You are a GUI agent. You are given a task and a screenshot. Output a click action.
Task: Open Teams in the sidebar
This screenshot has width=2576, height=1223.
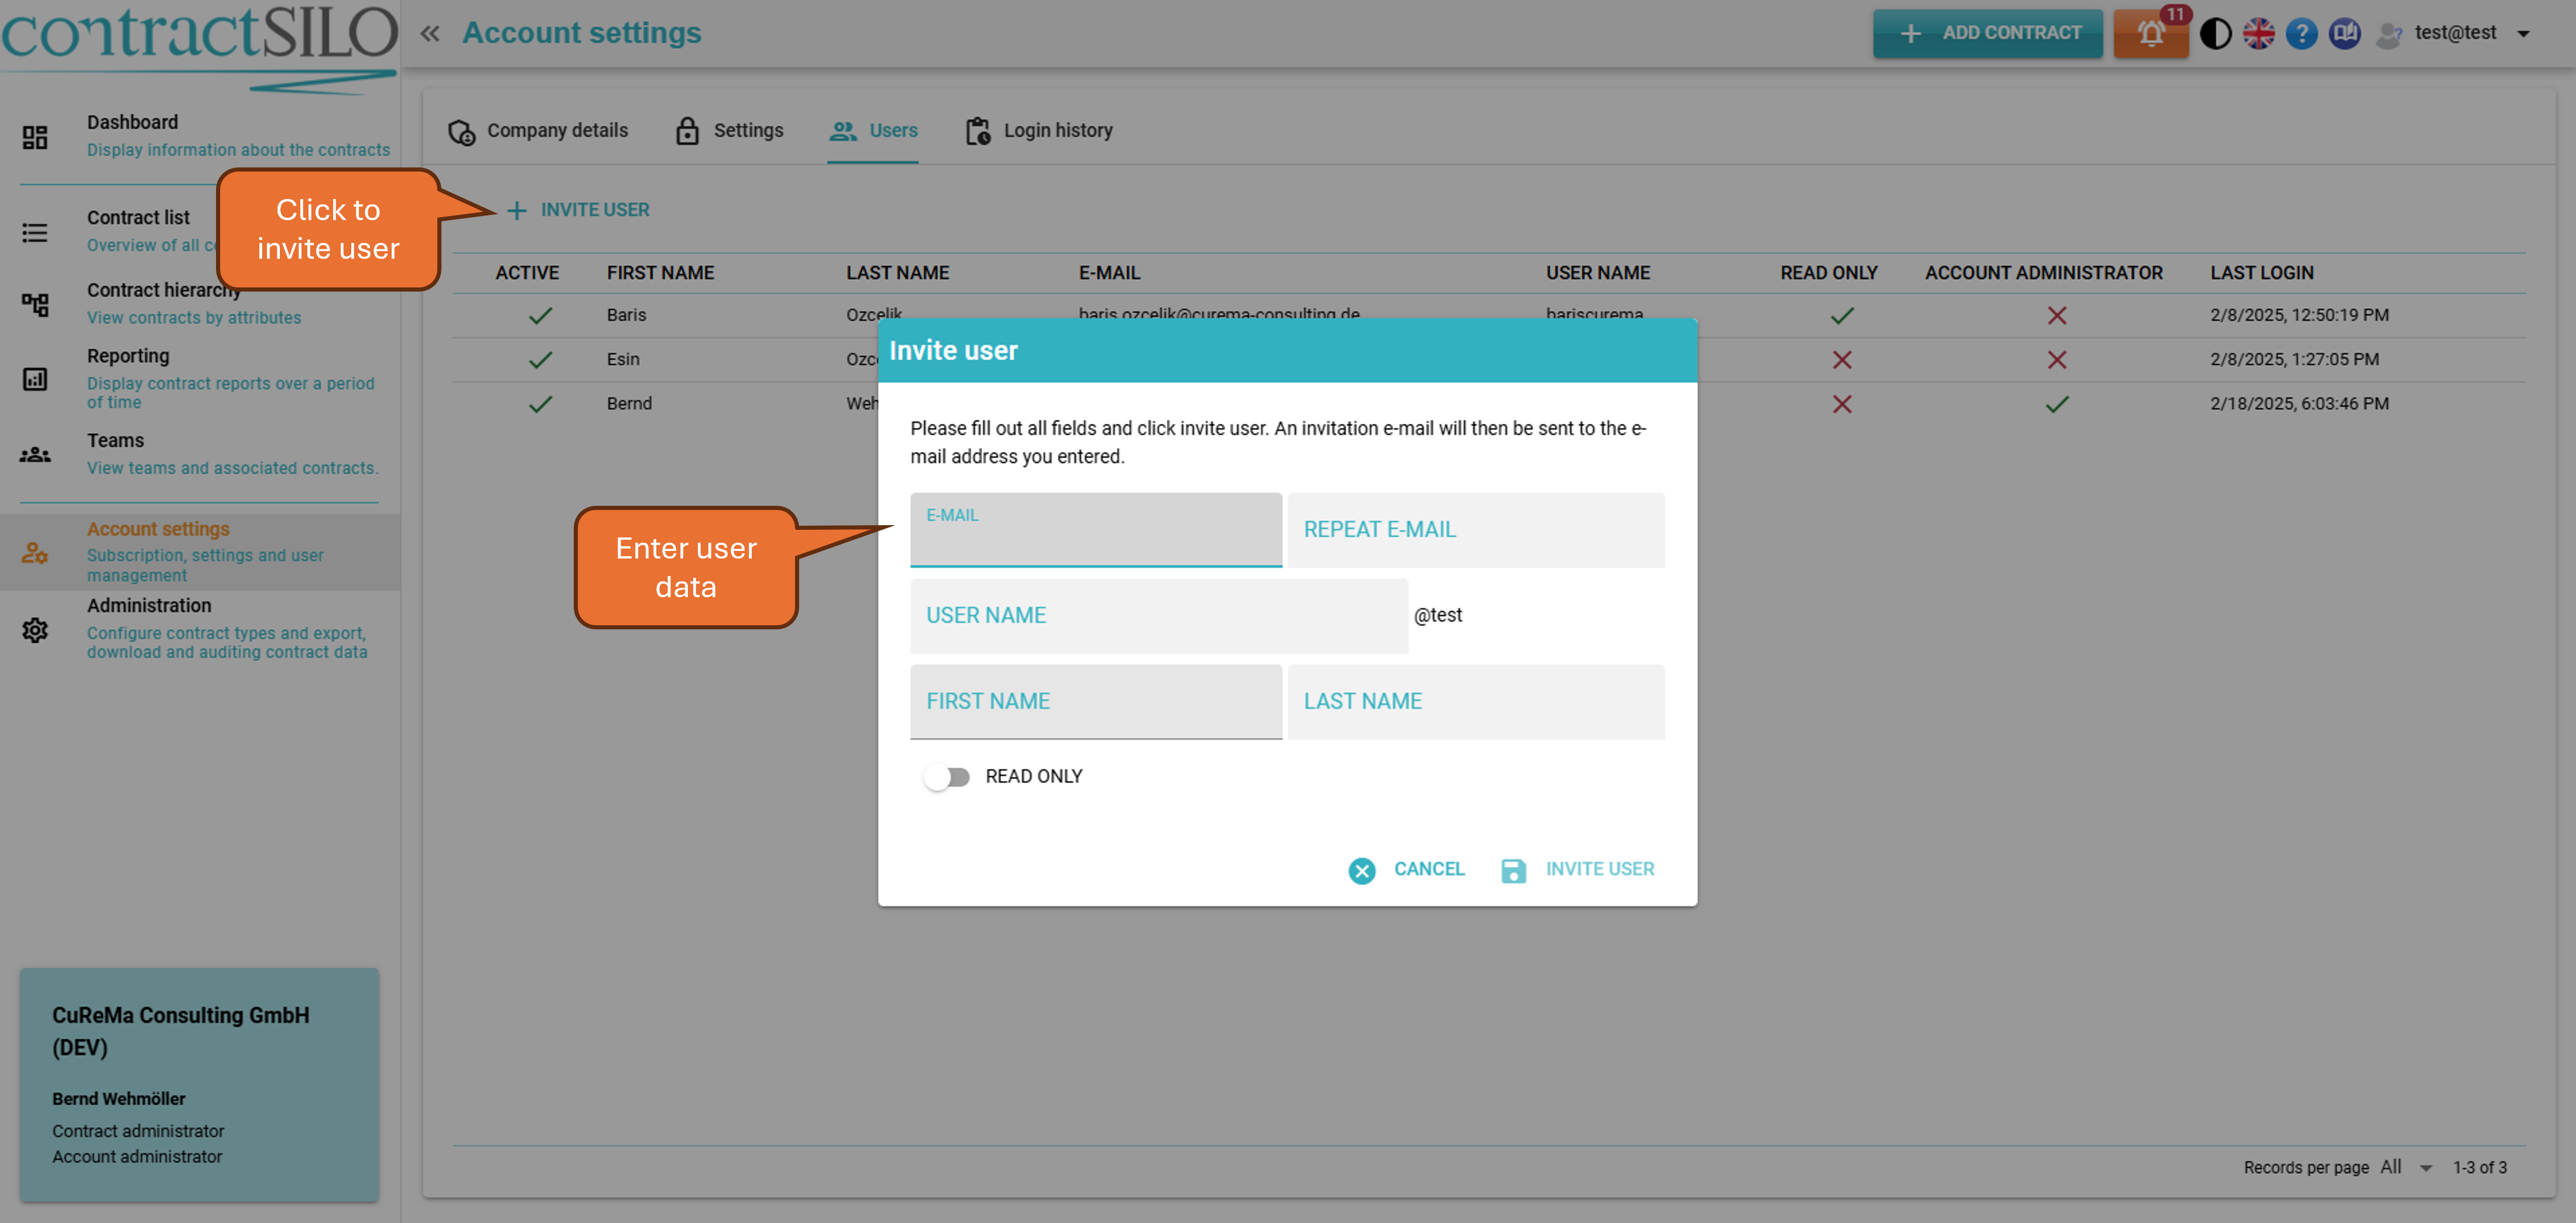click(35, 454)
